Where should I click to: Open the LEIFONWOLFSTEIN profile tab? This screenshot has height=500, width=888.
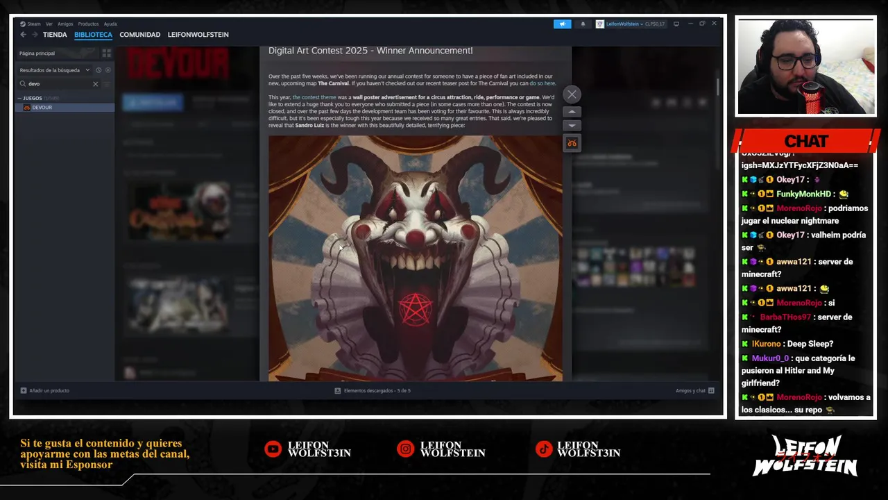[198, 35]
